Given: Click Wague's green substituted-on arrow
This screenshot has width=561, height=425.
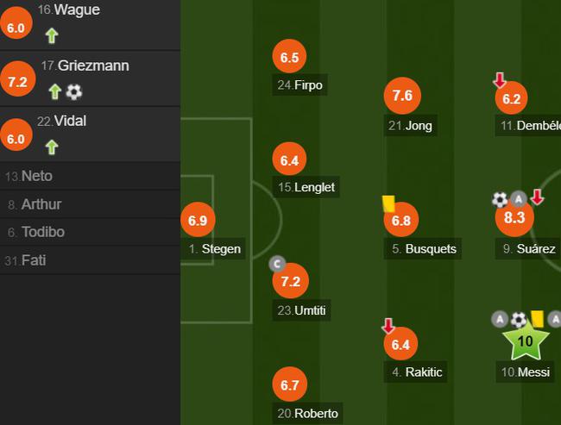Looking at the screenshot, I should (x=52, y=35).
